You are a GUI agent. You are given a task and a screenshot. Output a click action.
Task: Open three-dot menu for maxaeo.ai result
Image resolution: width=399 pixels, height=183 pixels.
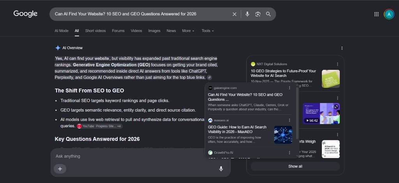[290, 120]
